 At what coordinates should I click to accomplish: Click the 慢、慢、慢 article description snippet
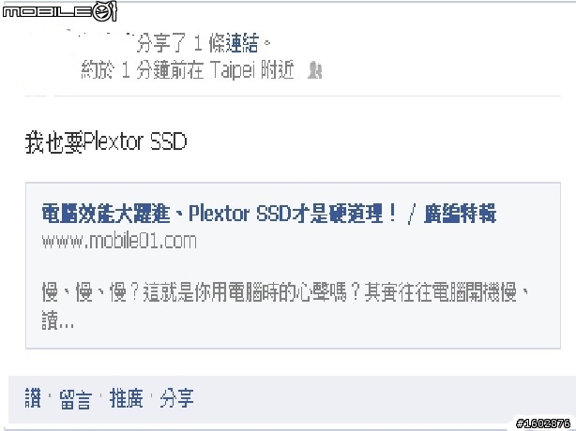(286, 292)
